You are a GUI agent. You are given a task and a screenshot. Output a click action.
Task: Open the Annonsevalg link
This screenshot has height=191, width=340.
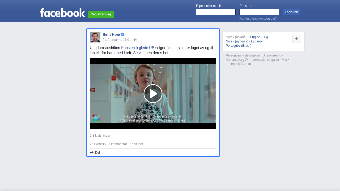pyautogui.click(x=235, y=60)
